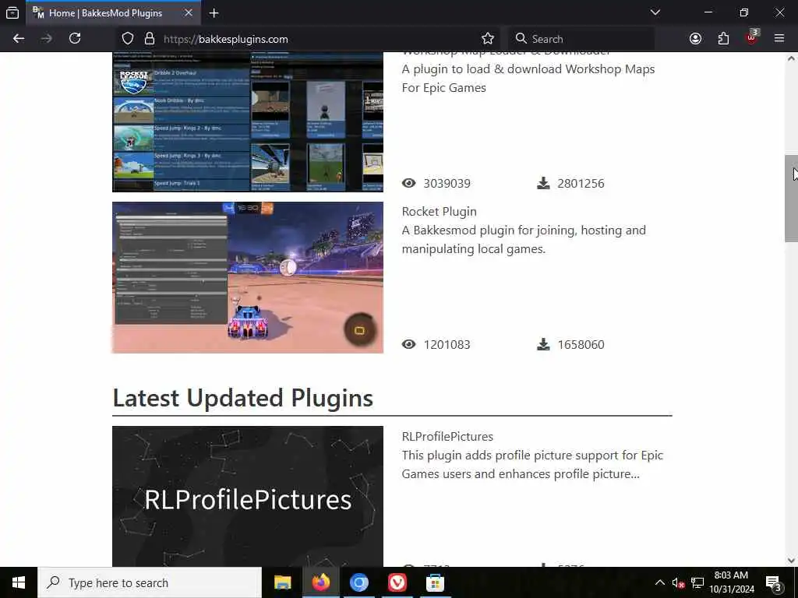Screen dimensions: 798x598
Task: Open Firefox application hamburger menu
Action: click(779, 38)
